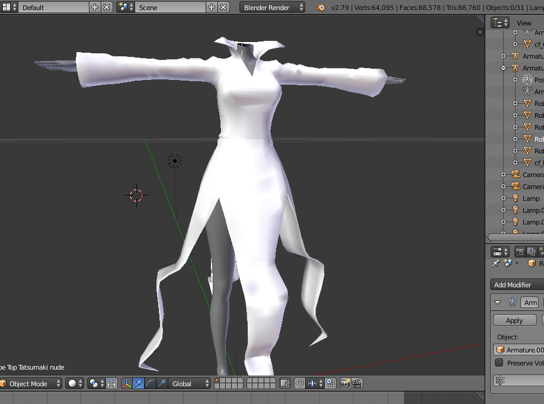Toggle snap during transform magnet
This screenshot has width=544, height=404.
299,383
